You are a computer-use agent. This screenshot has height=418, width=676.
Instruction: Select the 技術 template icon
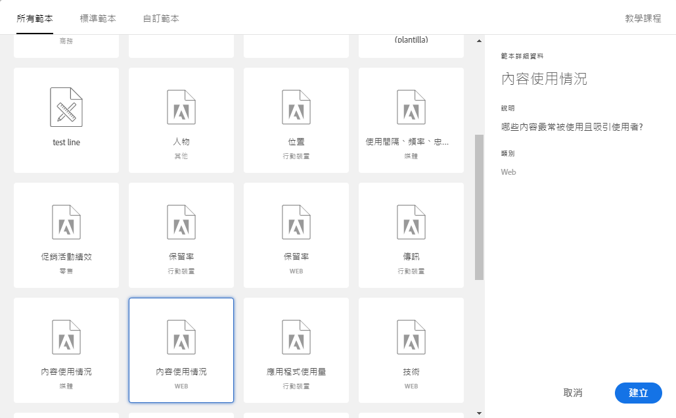pos(411,337)
